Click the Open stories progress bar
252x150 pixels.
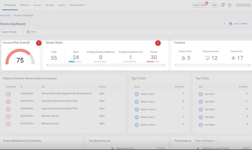pyautogui.click(x=75, y=62)
